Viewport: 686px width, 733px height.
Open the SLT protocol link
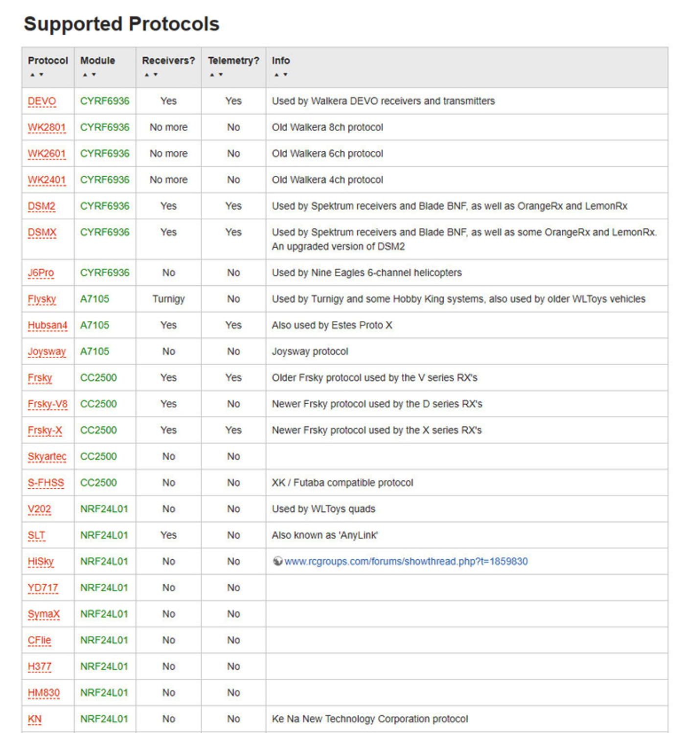[36, 535]
